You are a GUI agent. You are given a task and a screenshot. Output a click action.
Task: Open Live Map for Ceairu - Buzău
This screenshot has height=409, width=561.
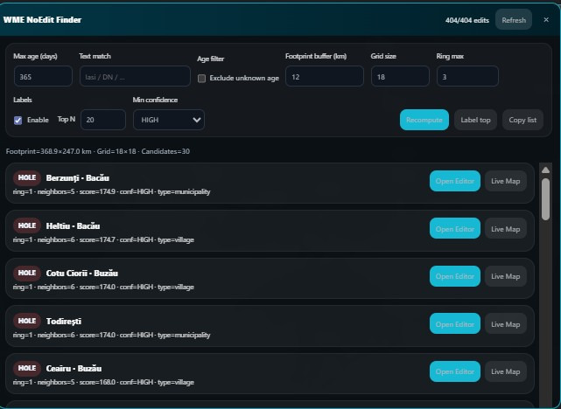point(506,371)
